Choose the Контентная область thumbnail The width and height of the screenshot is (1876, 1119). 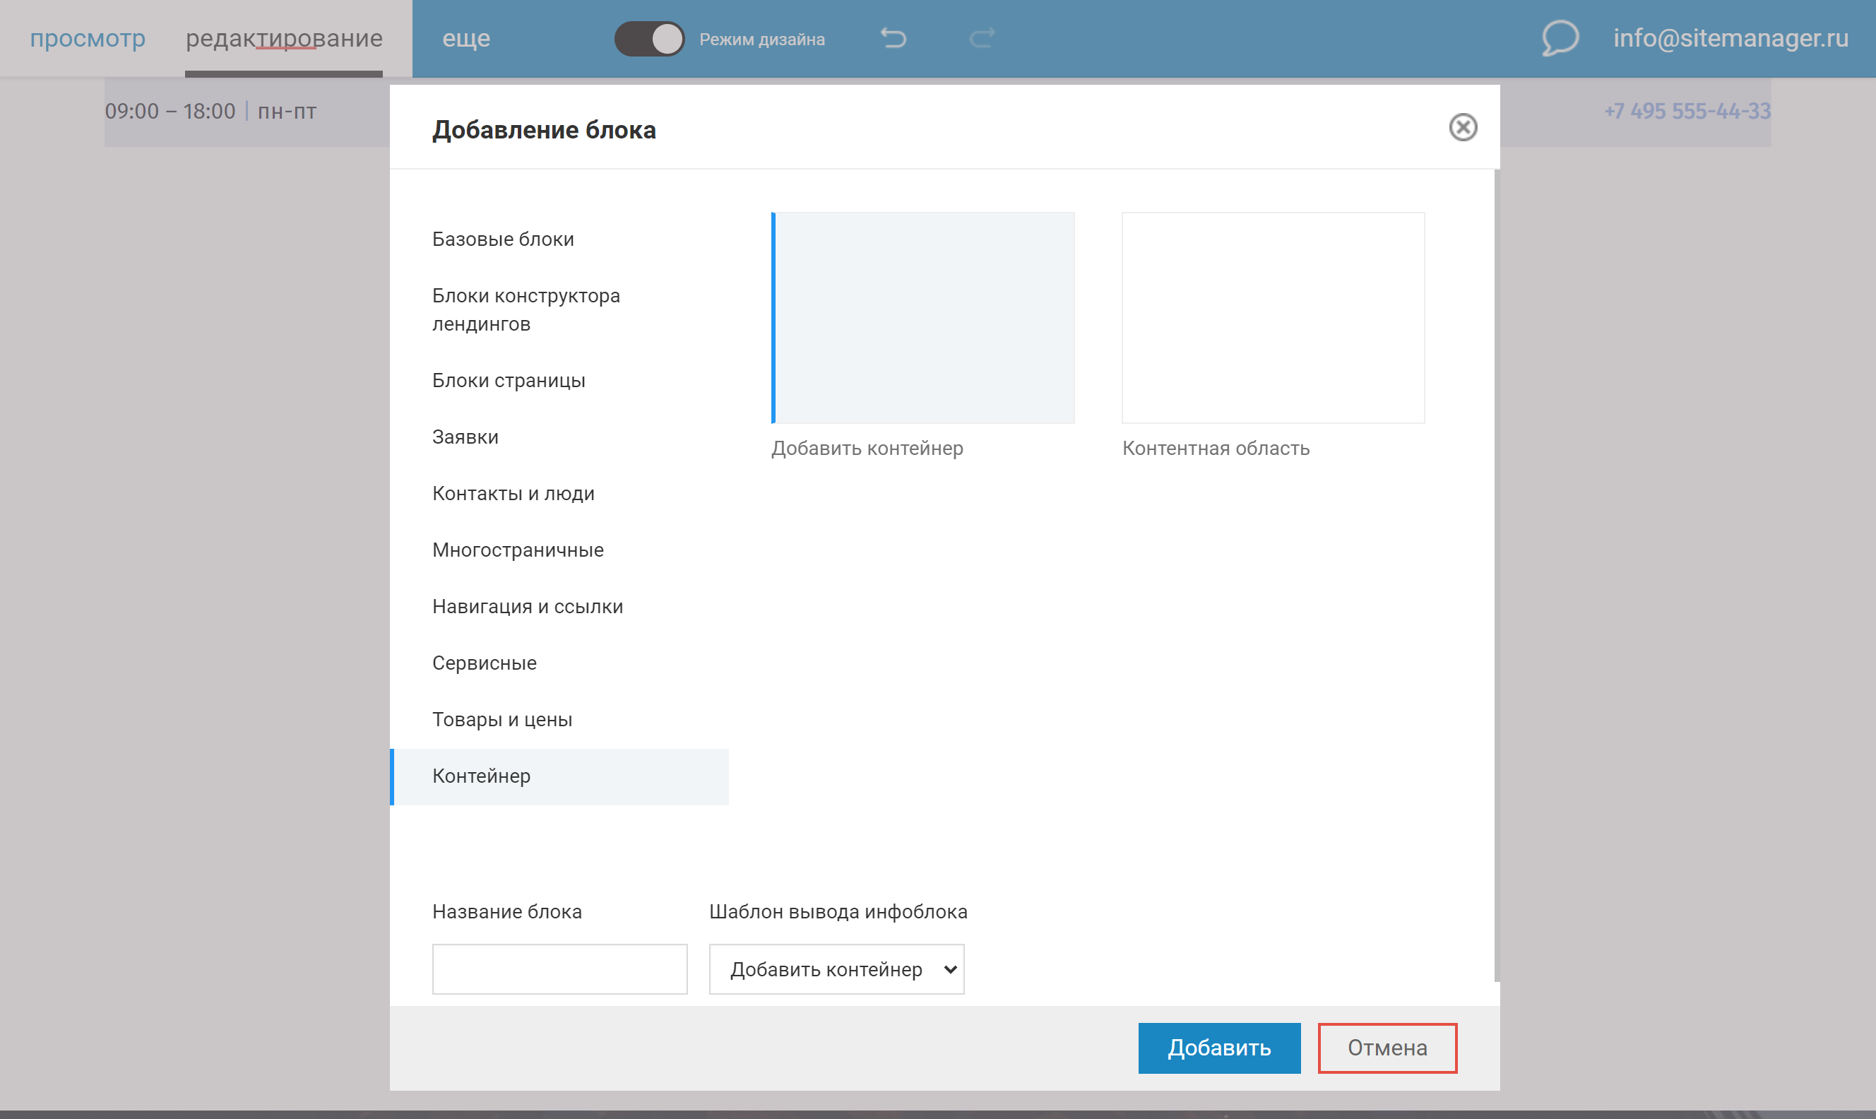pyautogui.click(x=1272, y=317)
